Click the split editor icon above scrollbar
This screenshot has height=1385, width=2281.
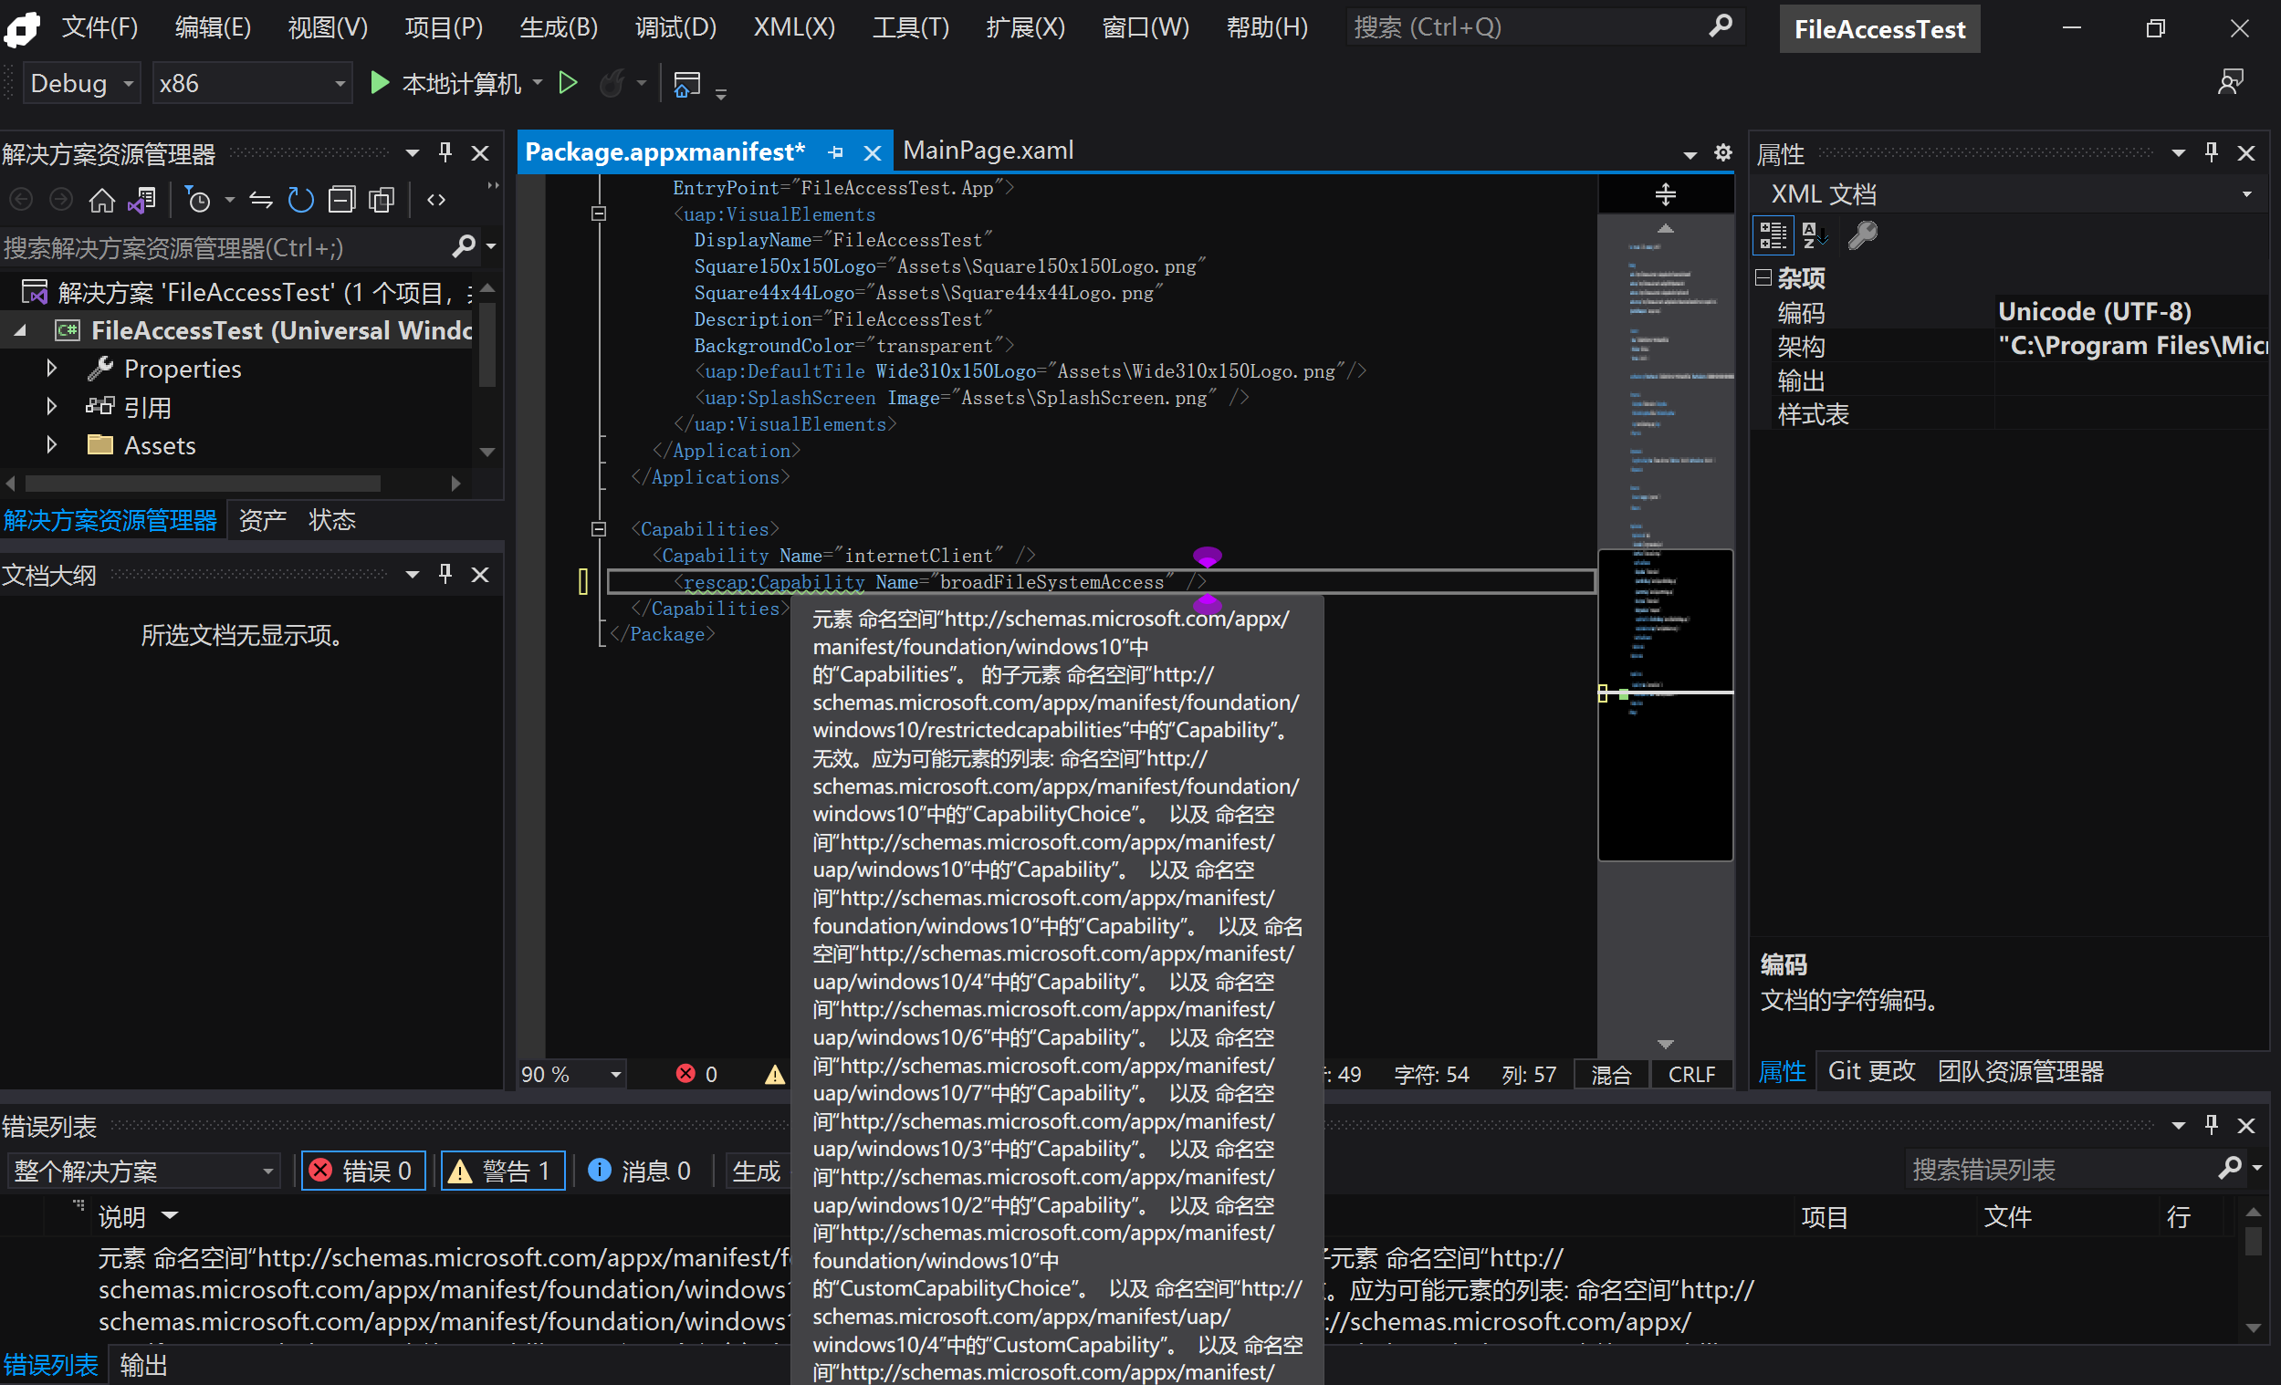1666,194
